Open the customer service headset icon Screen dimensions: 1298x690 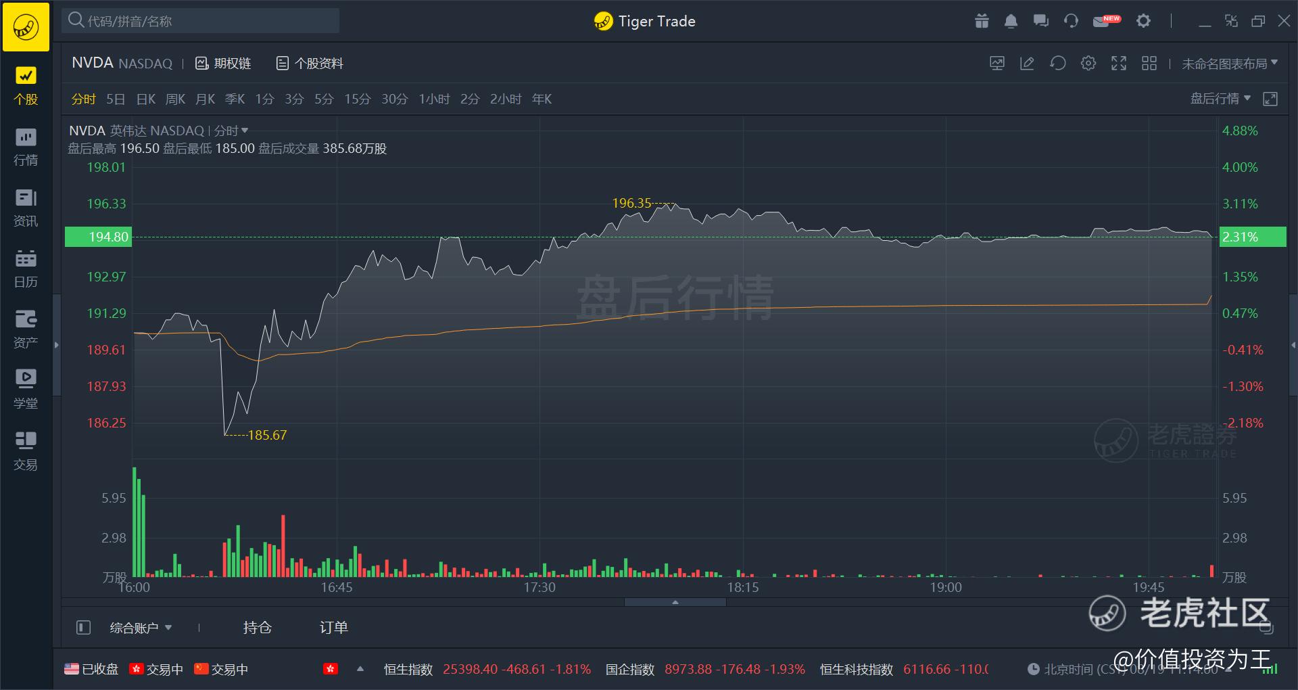tap(1071, 21)
